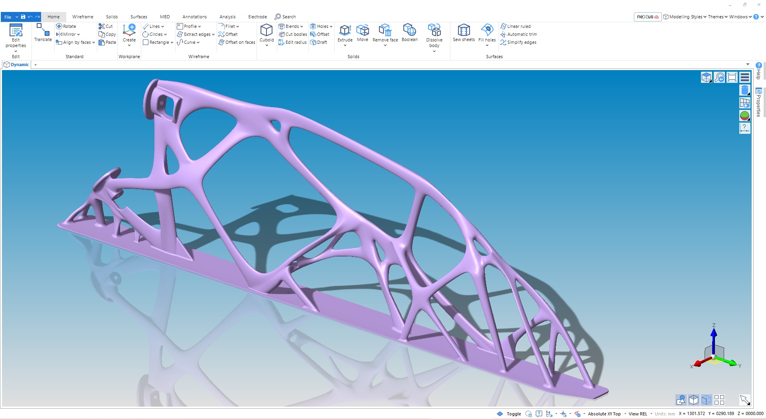Click the Copy command
Screen dimensions: 766x419
click(x=107, y=34)
